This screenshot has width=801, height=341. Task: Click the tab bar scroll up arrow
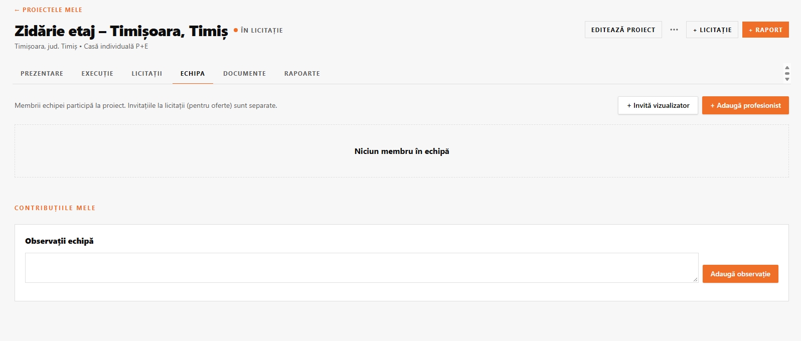787,68
